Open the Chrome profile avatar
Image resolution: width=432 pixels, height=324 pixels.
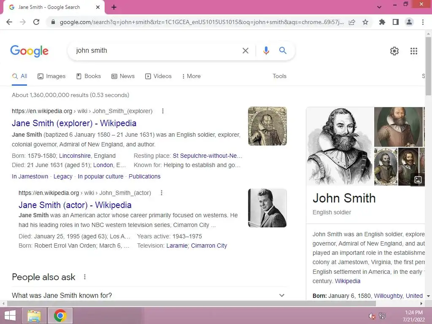(409, 22)
